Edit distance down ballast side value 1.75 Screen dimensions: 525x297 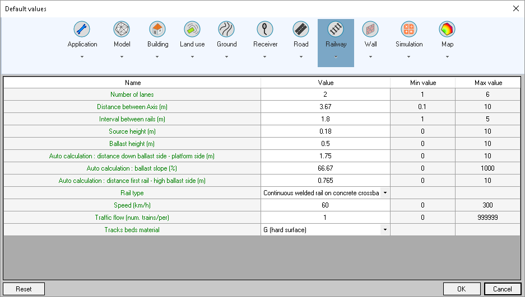[x=326, y=156]
